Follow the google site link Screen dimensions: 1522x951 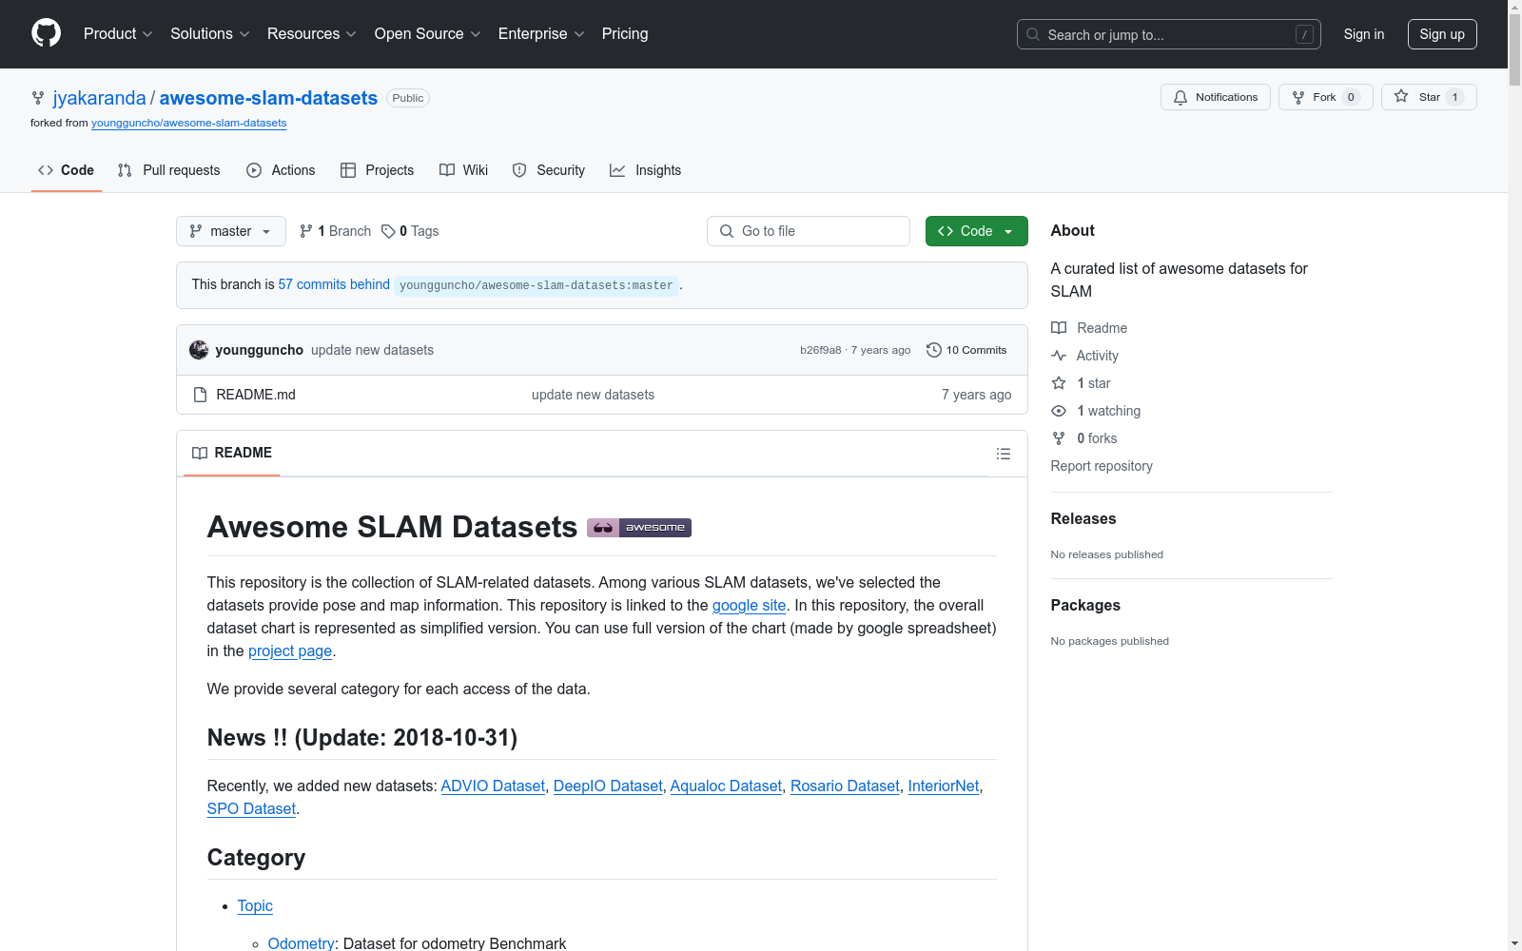(x=750, y=605)
